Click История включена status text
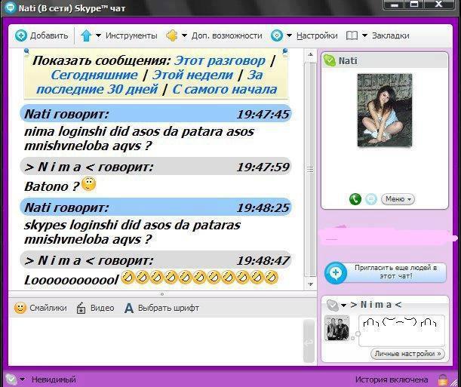Image resolution: width=461 pixels, height=387 pixels. 392,379
